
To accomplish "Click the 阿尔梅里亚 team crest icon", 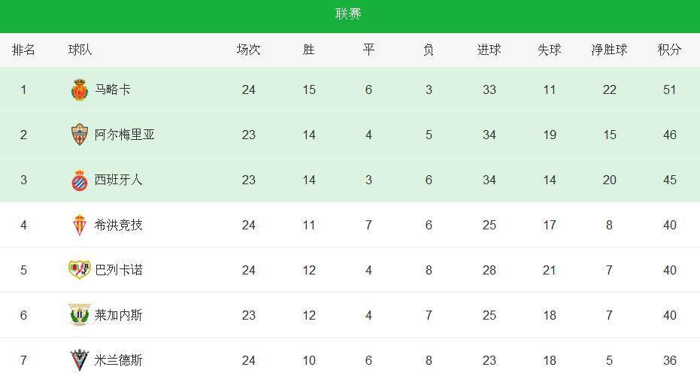I will (x=80, y=135).
